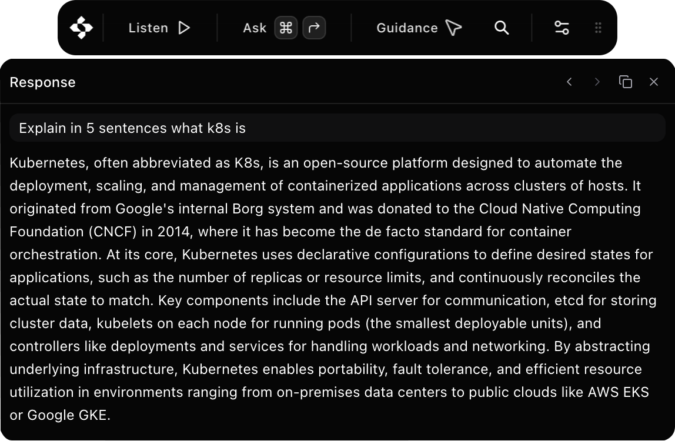
Task: Open the Guidance mode
Action: [x=407, y=28]
